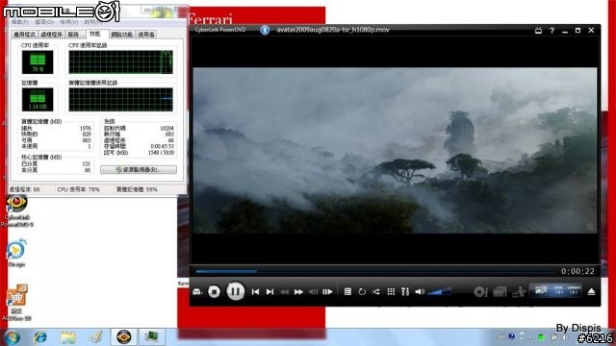616x346 pixels.
Task: Click the PowerDVD taskbar button
Action: (x=123, y=337)
